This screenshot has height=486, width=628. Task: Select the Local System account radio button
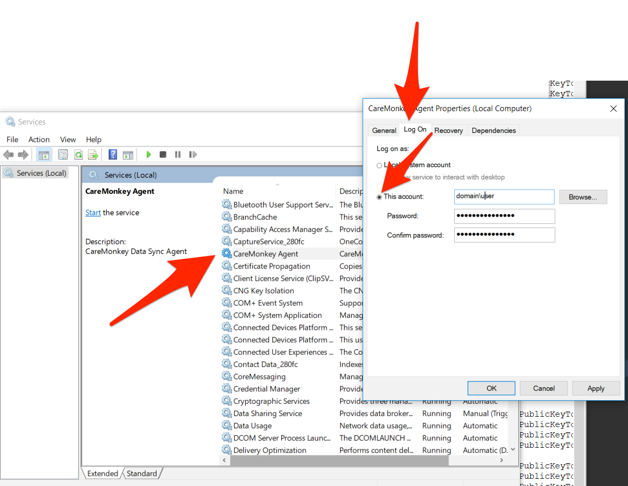click(379, 165)
